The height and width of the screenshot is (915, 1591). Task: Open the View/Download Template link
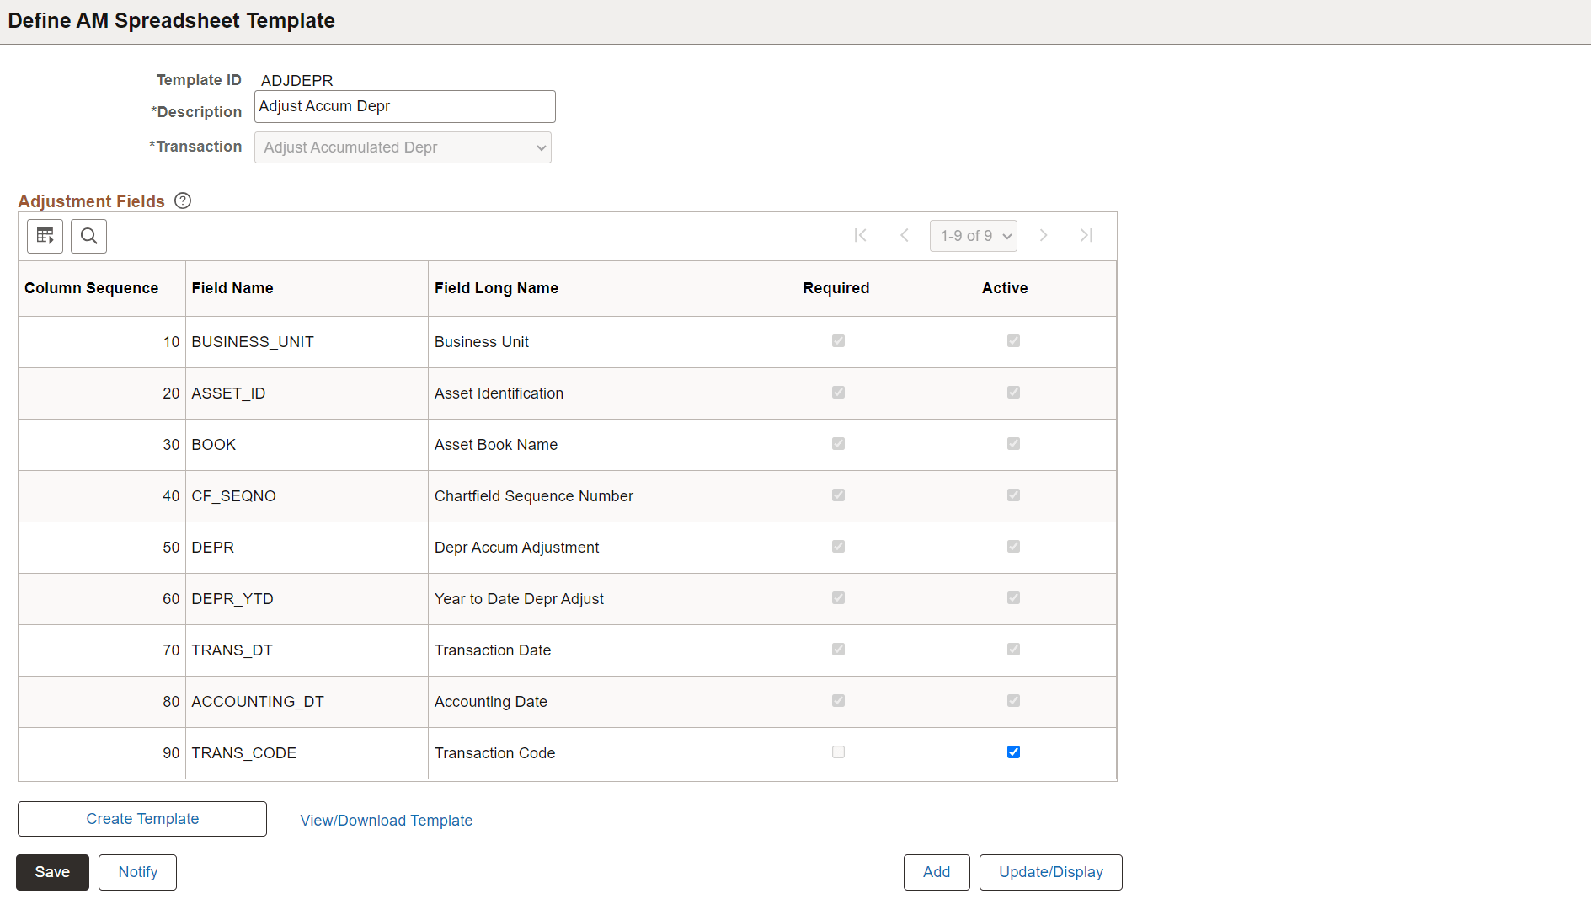coord(386,820)
